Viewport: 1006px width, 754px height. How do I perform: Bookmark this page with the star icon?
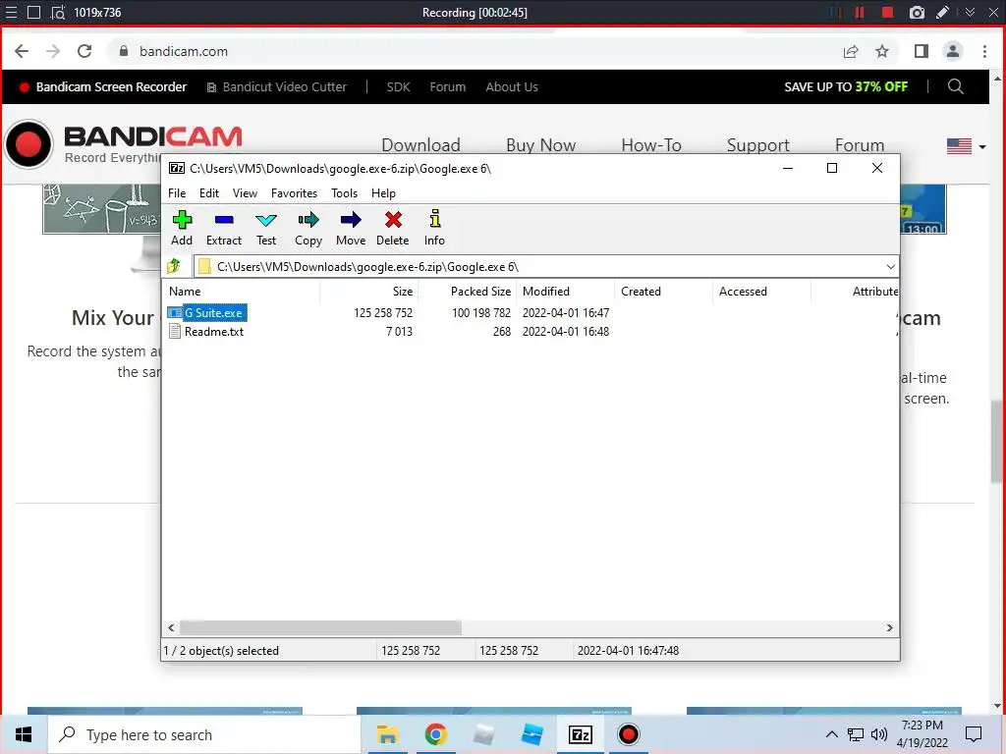[882, 51]
